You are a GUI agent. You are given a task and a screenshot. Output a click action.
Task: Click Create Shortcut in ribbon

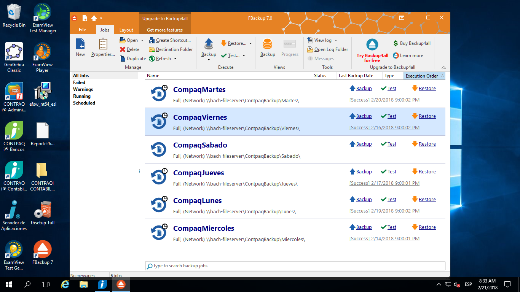click(x=170, y=40)
